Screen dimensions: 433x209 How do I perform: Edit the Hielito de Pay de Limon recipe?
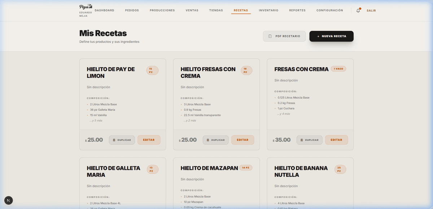click(149, 140)
